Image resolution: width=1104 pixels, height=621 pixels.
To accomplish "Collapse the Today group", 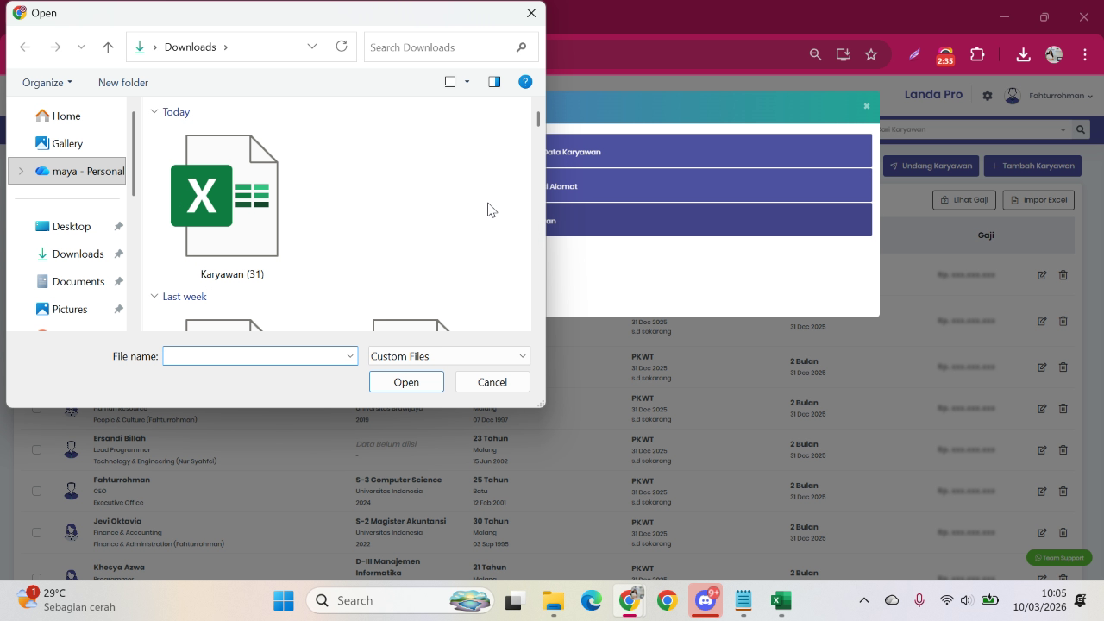I will pos(154,111).
